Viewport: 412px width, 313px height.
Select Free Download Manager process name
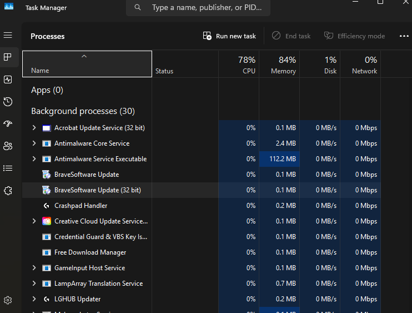90,252
